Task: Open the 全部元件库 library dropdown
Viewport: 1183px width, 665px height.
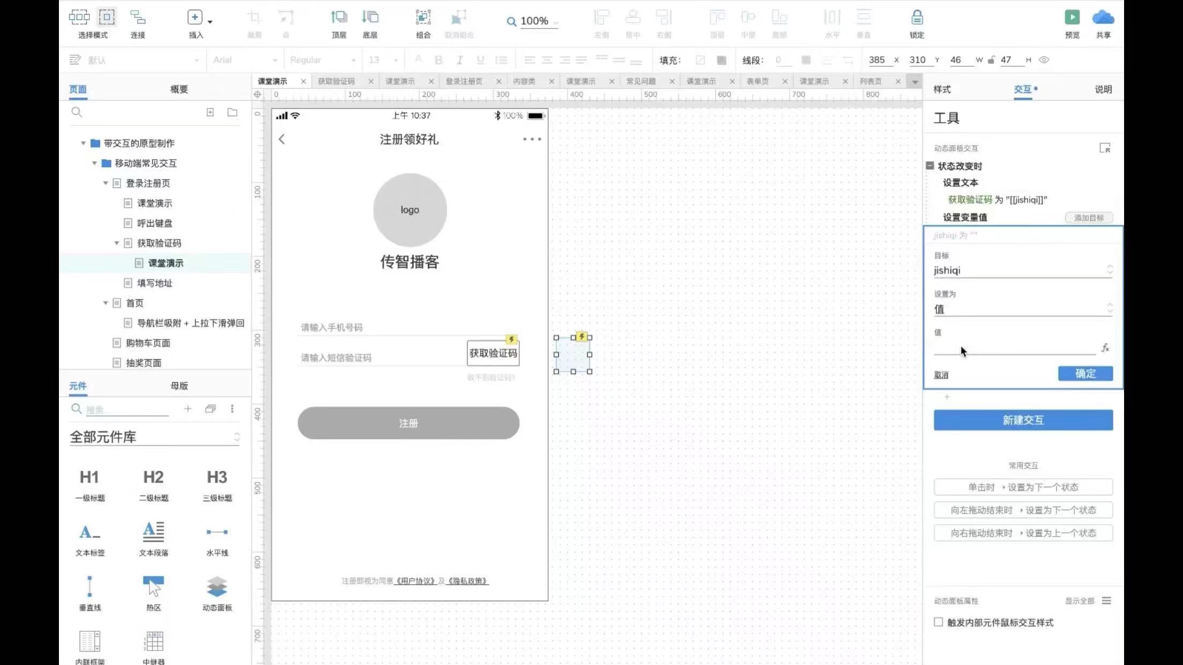Action: (154, 437)
